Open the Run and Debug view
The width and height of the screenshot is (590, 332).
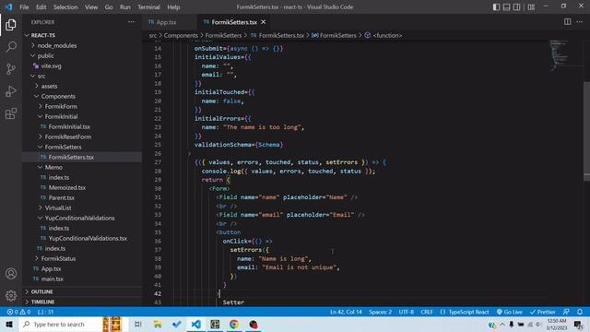pyautogui.click(x=11, y=91)
